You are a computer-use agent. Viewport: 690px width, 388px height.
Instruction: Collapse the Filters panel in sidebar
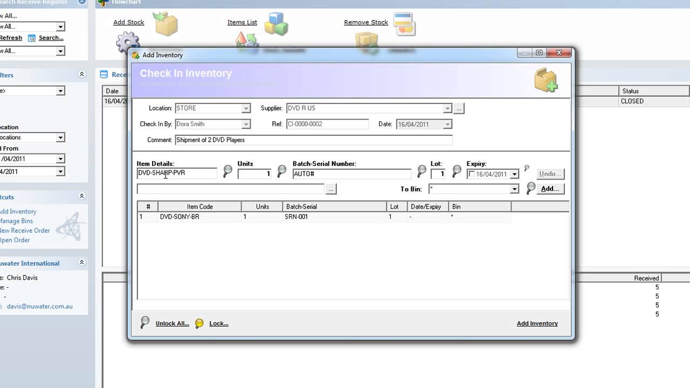coord(82,74)
